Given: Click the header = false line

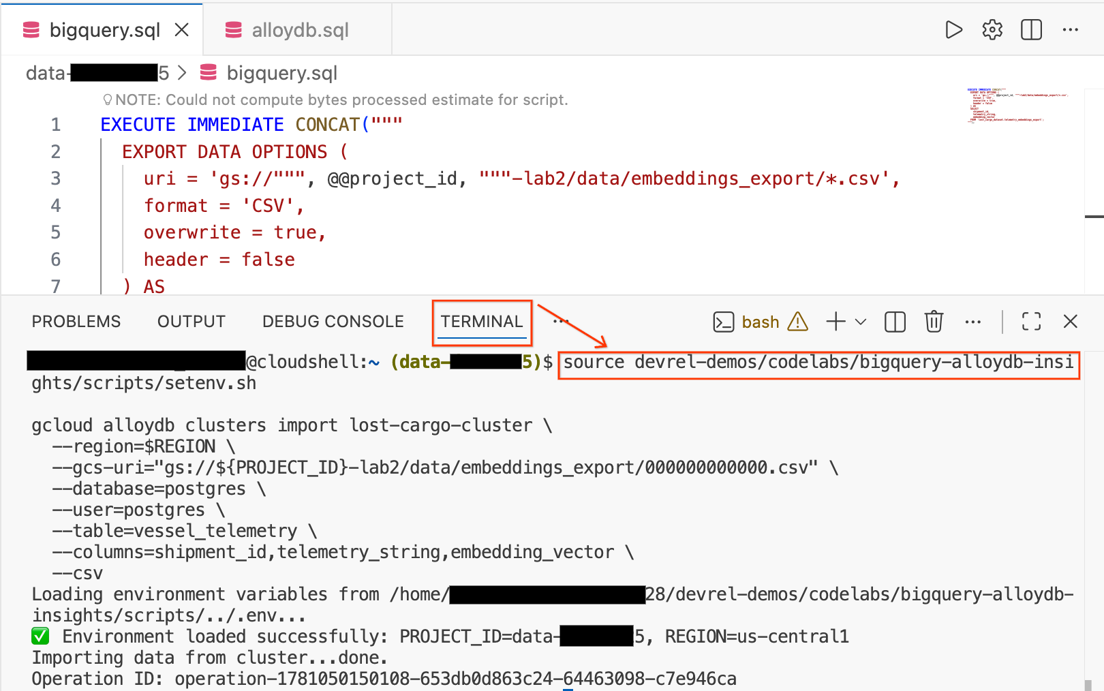Looking at the screenshot, I should [219, 260].
